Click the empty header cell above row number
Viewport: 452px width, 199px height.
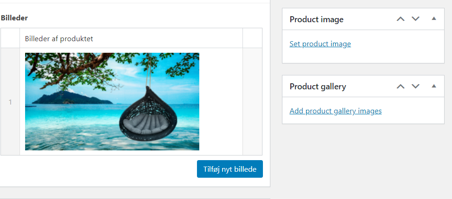[10, 38]
